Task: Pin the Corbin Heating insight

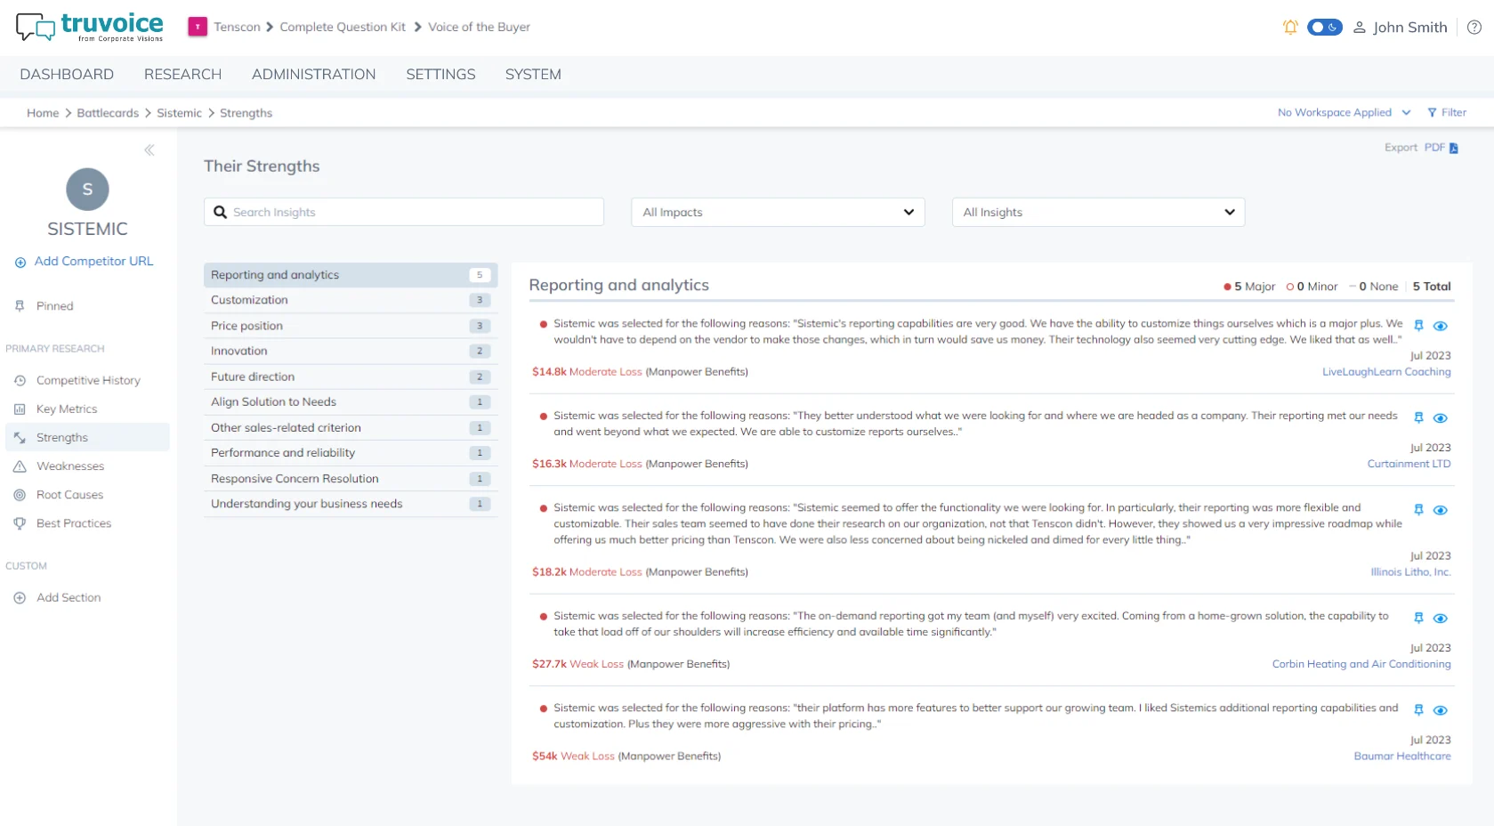Action: click(1418, 618)
